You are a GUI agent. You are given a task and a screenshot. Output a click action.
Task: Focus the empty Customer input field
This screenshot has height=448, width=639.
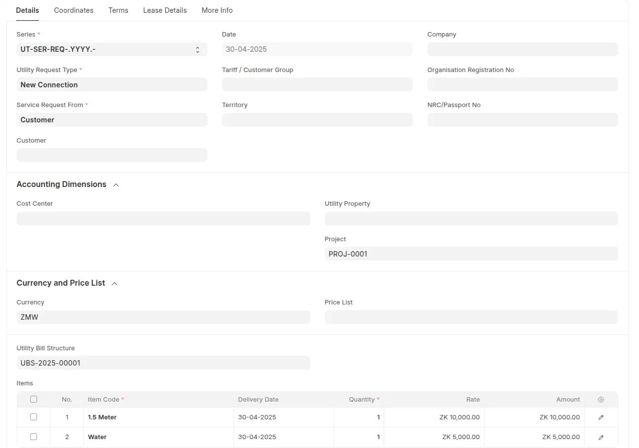[x=112, y=155]
